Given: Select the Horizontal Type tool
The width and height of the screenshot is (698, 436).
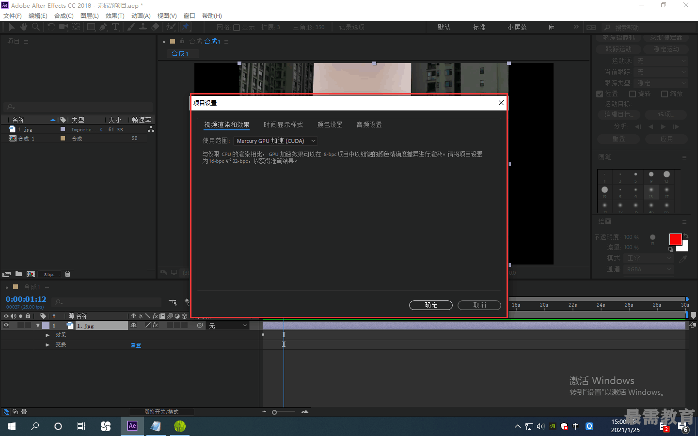Looking at the screenshot, I should [x=115, y=27].
